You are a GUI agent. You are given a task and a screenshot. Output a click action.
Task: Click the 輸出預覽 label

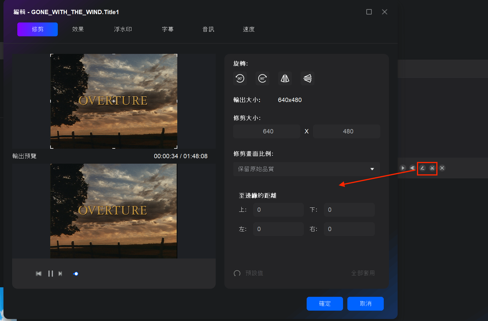click(x=25, y=156)
